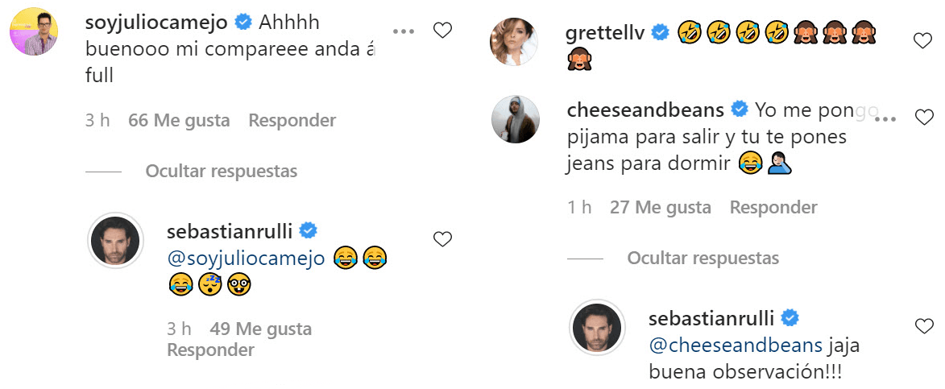The height and width of the screenshot is (389, 945).
Task: Open soyjuliocamejo's profile picture
Action: click(33, 31)
